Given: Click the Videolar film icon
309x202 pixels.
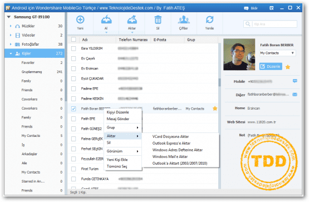Looking at the screenshot, I should pos(18,35).
